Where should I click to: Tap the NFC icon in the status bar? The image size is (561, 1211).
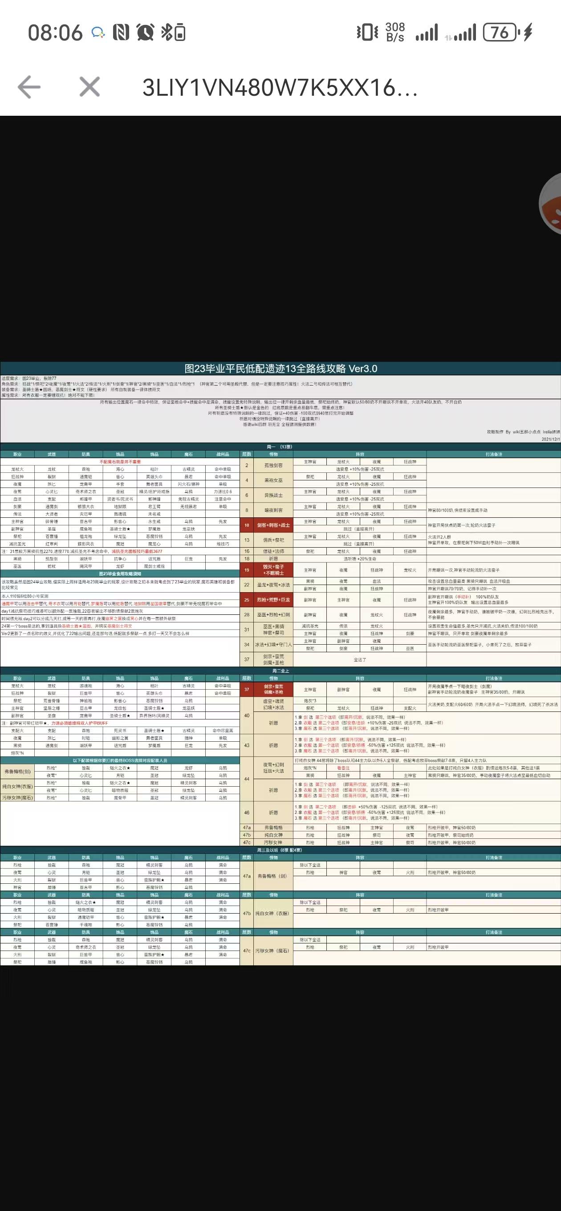click(121, 33)
